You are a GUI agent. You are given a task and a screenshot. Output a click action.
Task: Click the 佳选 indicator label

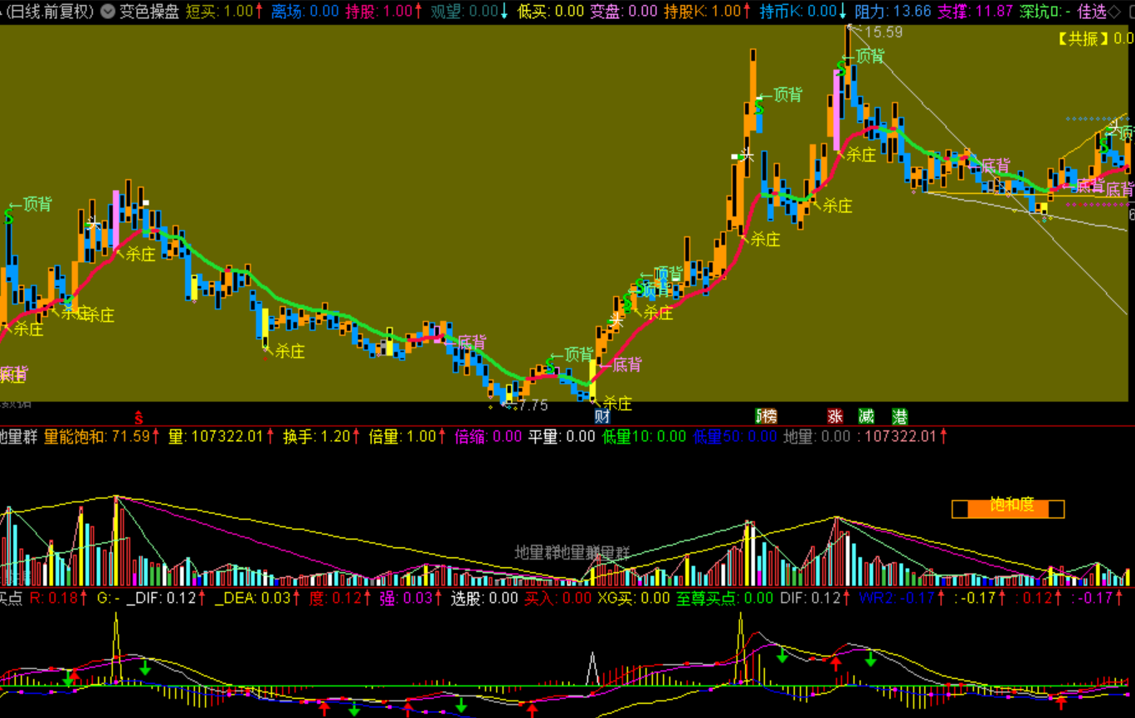pyautogui.click(x=1092, y=12)
